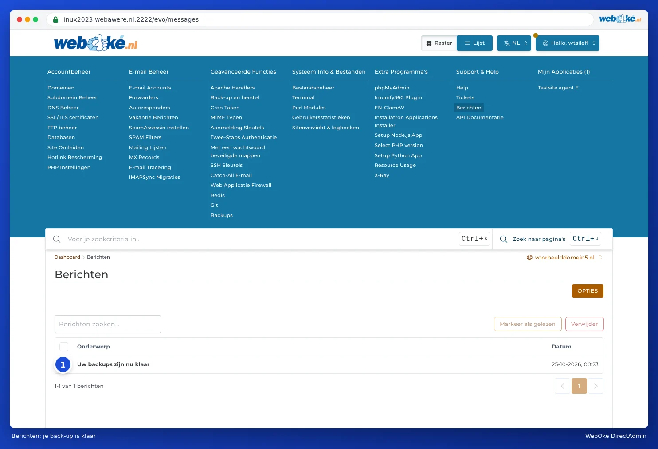Click the Datum column header
Screen dimensions: 658x449
[561, 347]
